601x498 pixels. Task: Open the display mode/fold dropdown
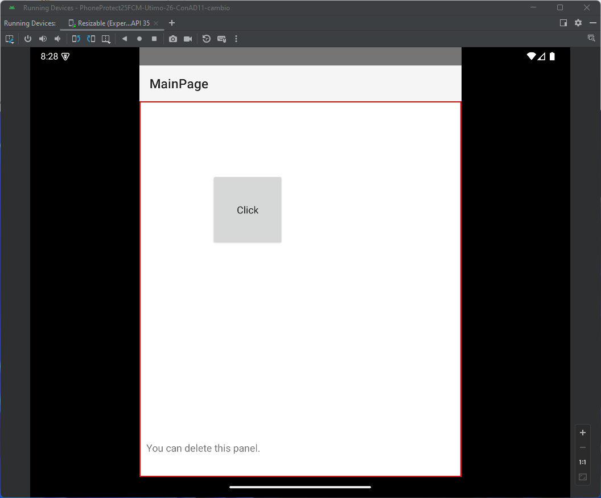coord(106,39)
